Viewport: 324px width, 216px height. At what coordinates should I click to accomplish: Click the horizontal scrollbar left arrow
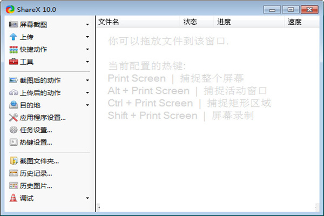pyautogui.click(x=99, y=207)
